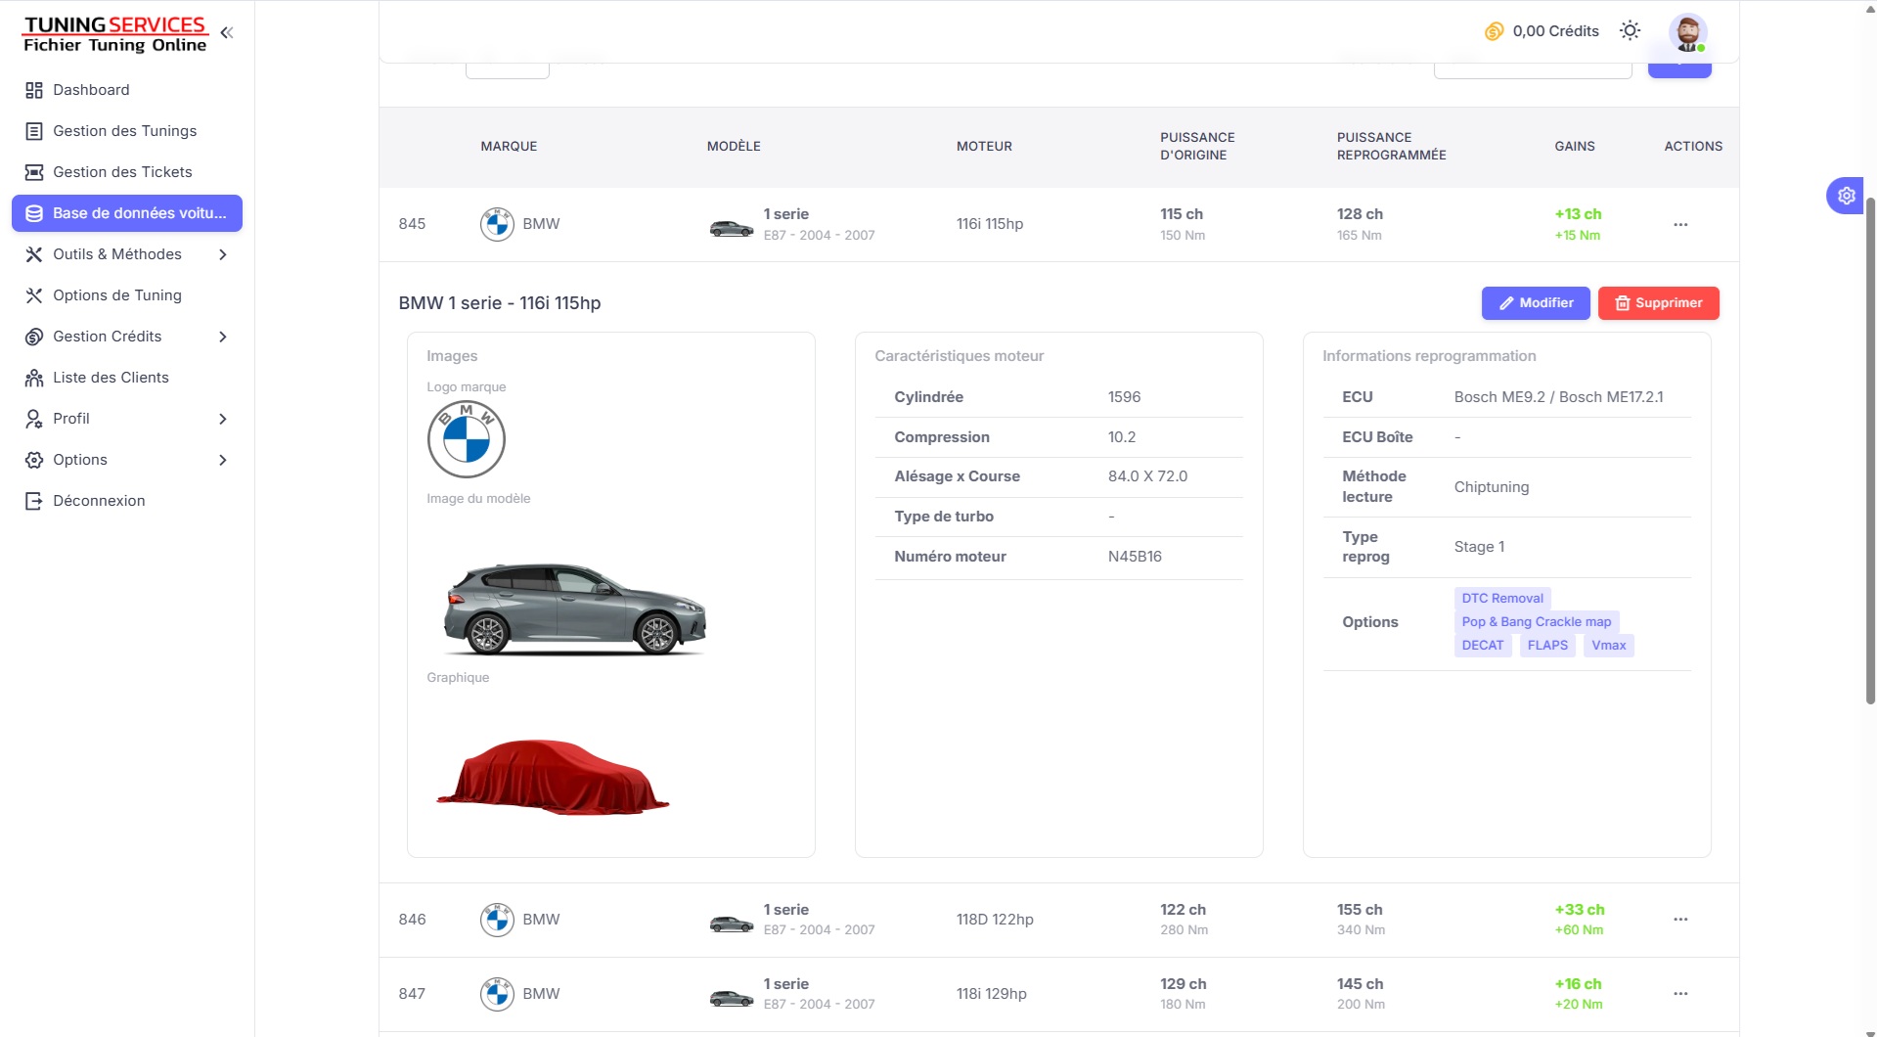The width and height of the screenshot is (1877, 1037).
Task: Click Supprimer button to delete vehicle
Action: (x=1658, y=303)
